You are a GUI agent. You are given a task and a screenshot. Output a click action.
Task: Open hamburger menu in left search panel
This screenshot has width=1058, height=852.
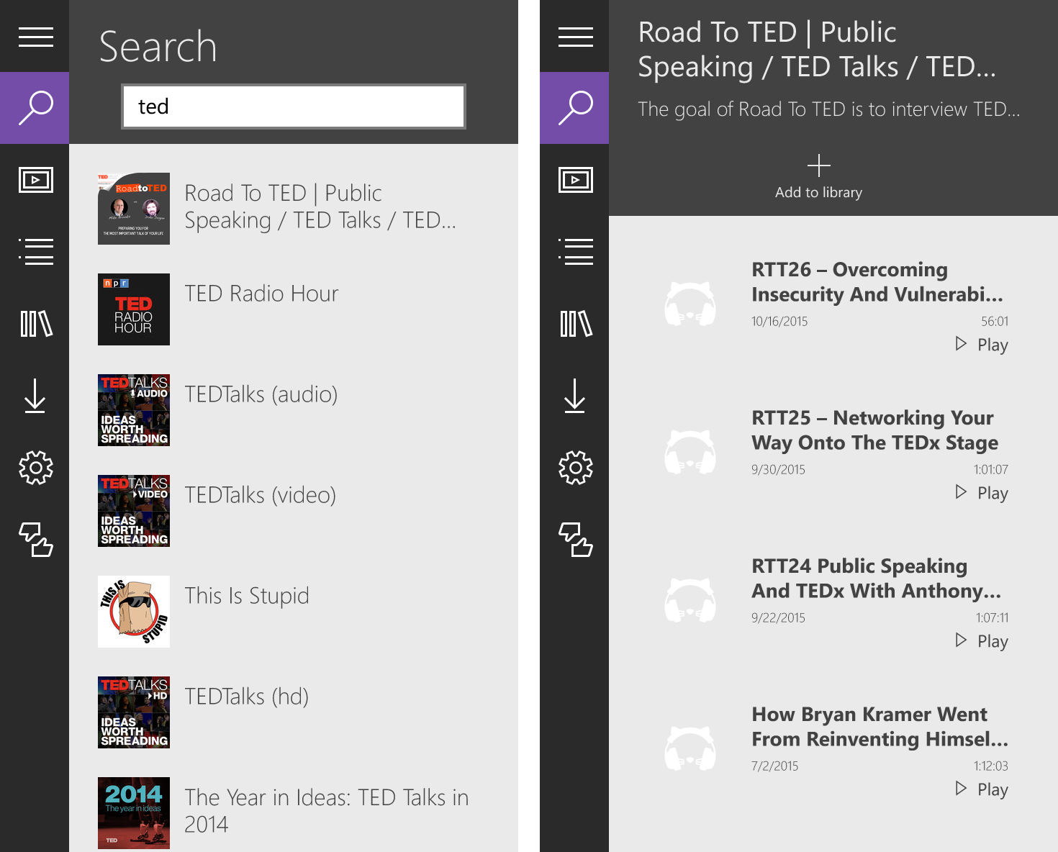tap(35, 37)
